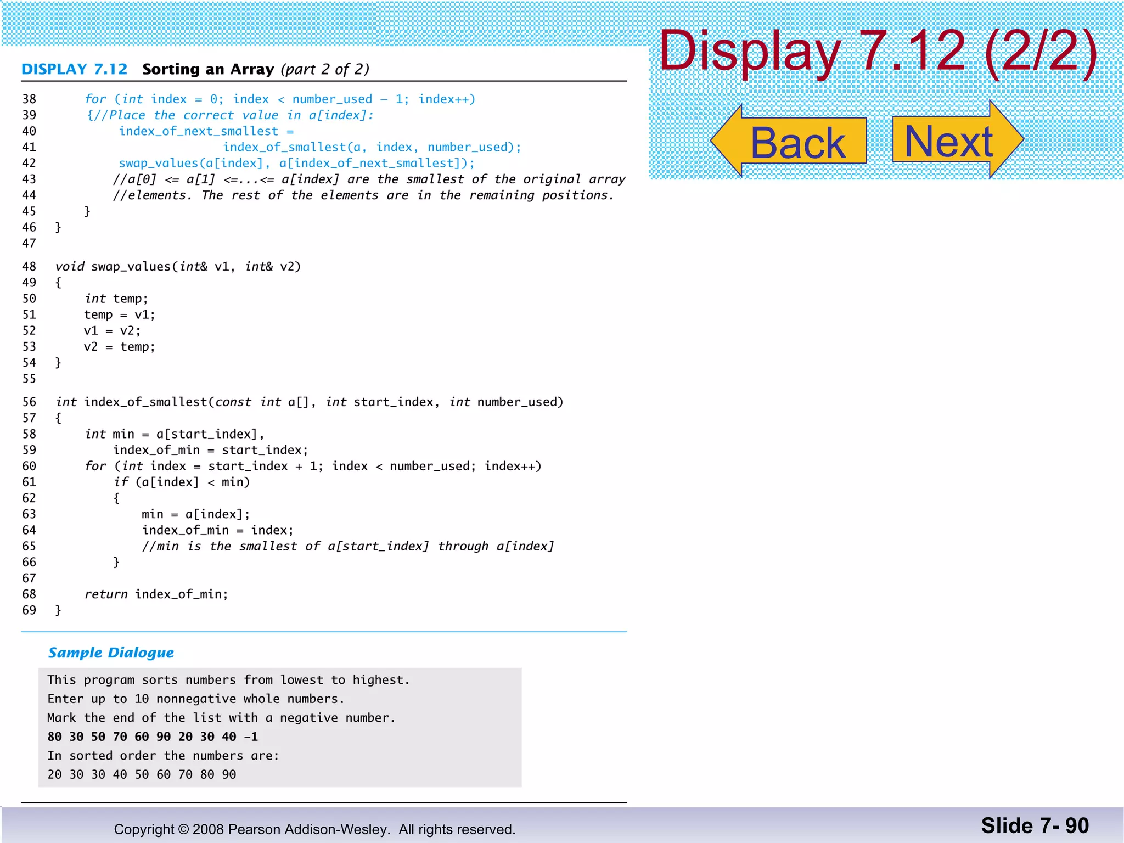Click 'In sorted order the numbers are:'
The height and width of the screenshot is (843, 1124).
[163, 756]
